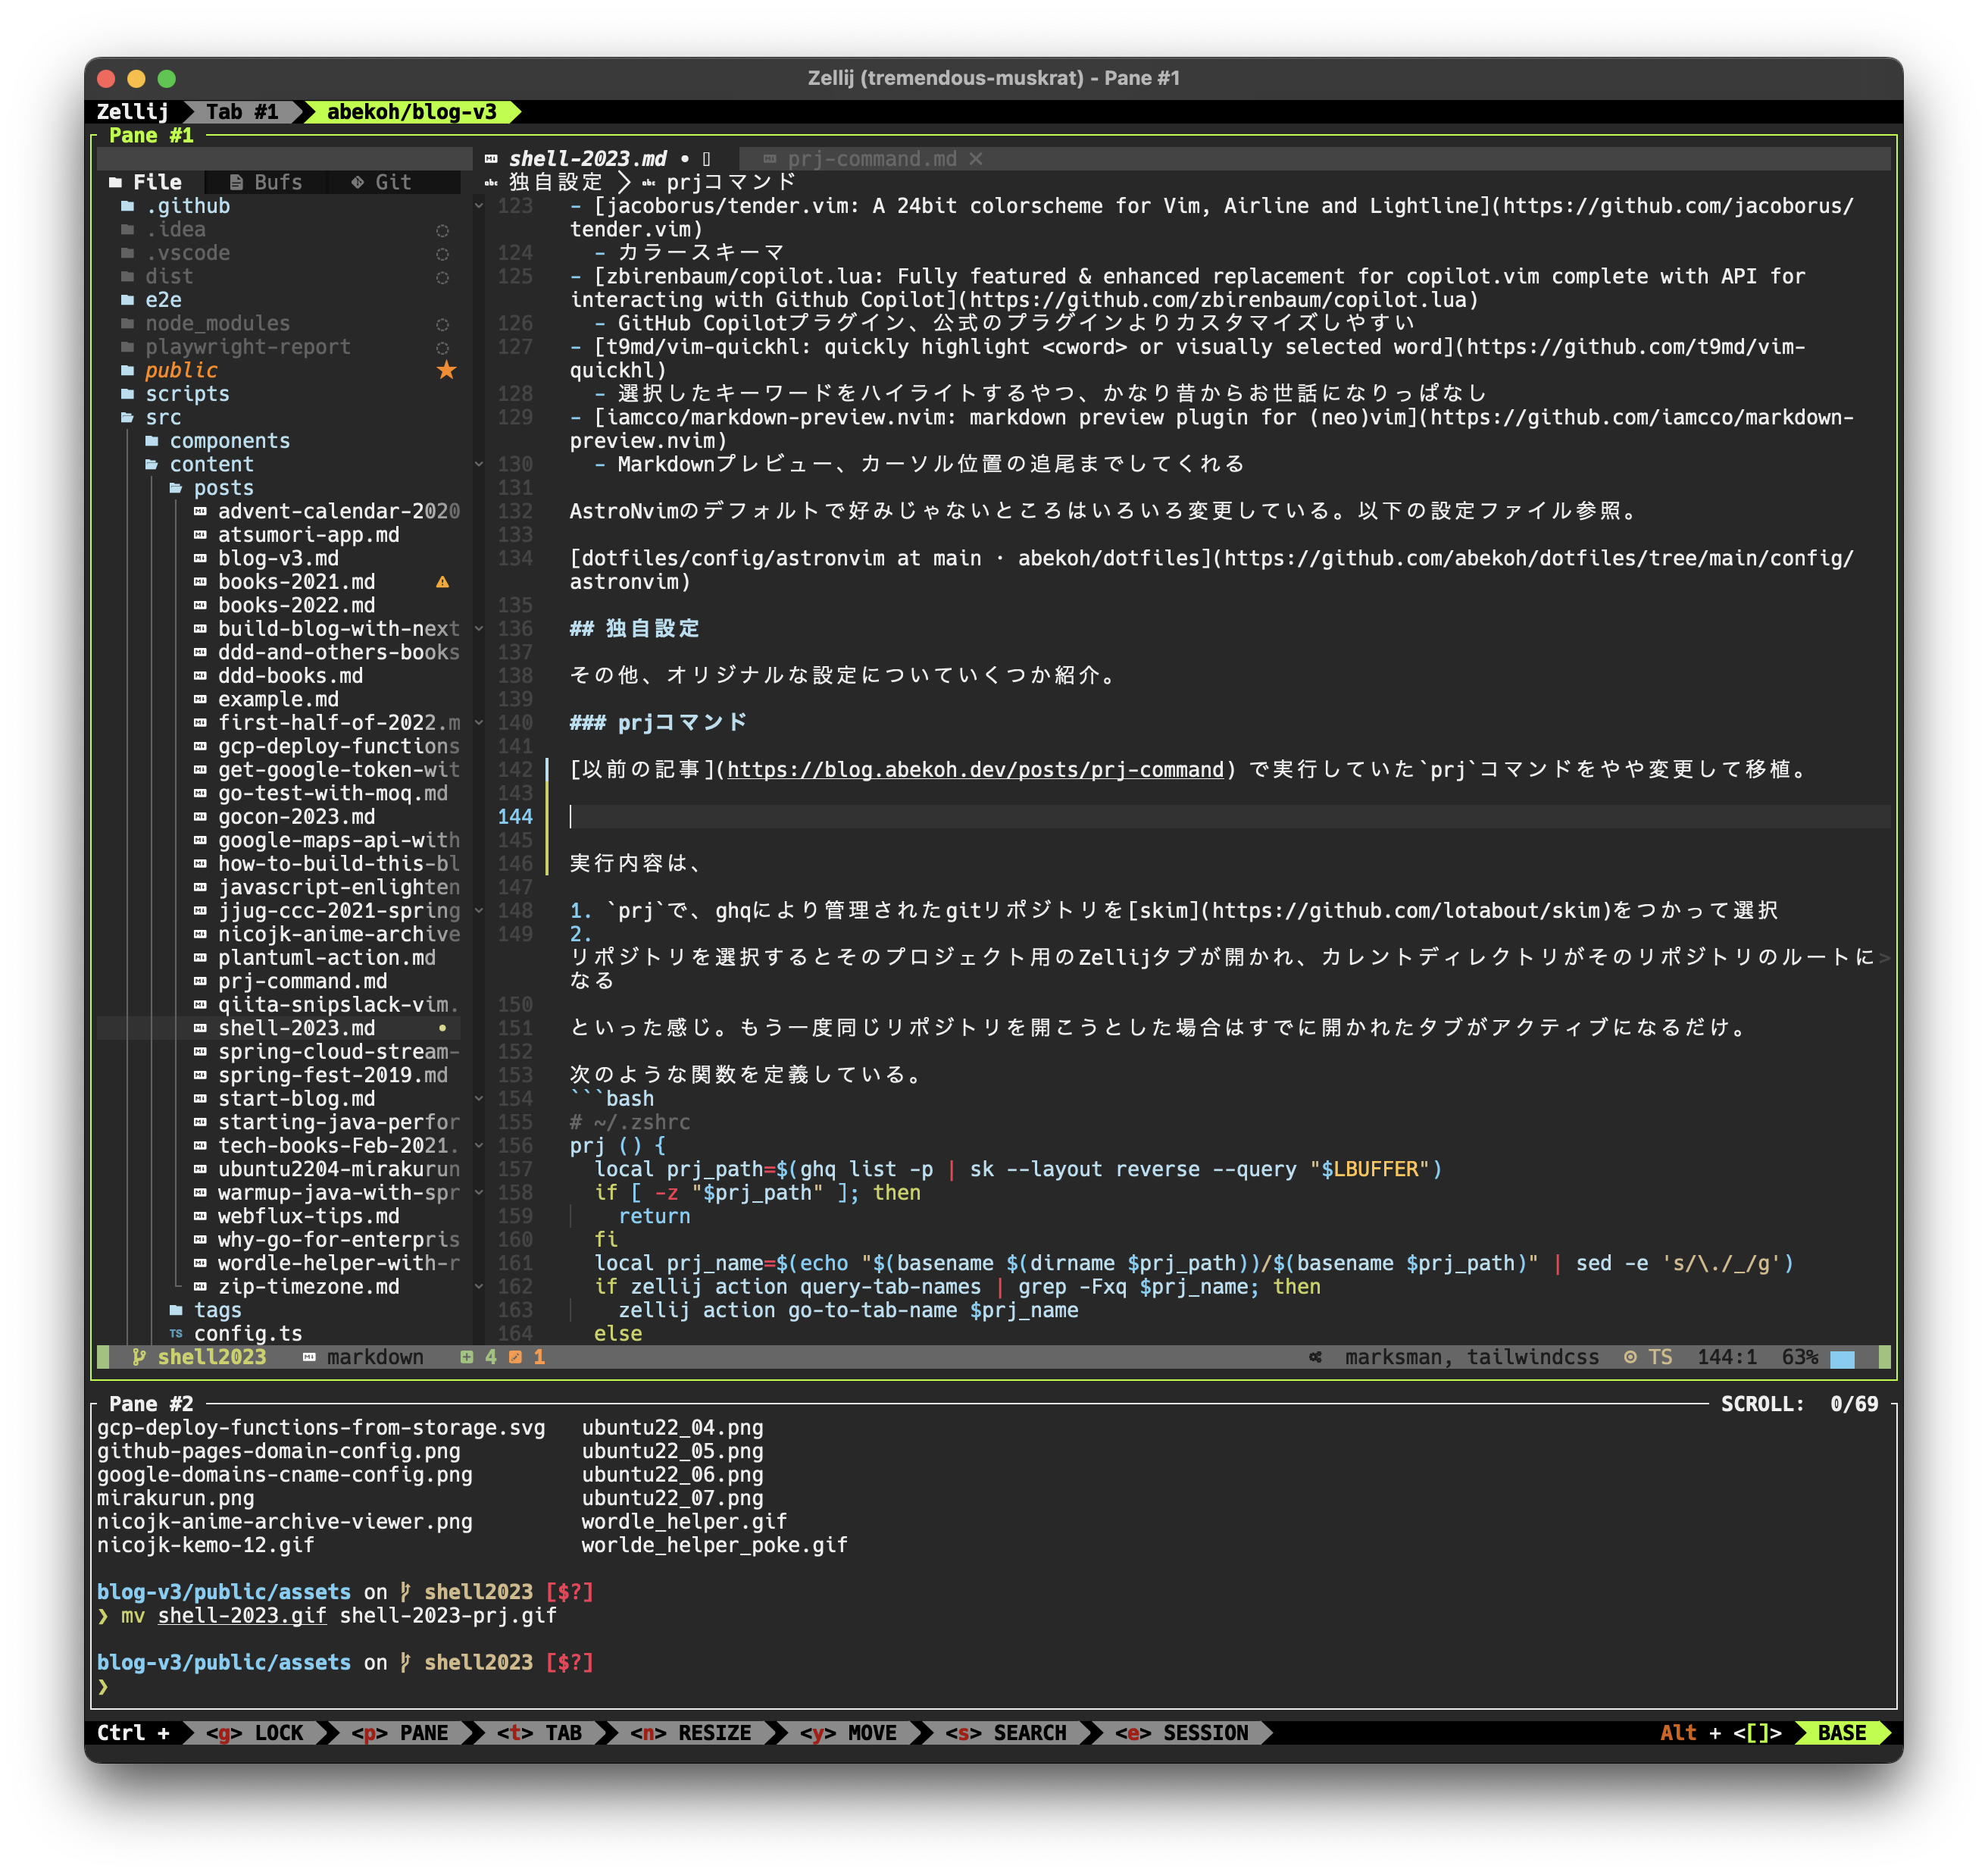Click the orange modified-lines icon in statusline

point(515,1357)
